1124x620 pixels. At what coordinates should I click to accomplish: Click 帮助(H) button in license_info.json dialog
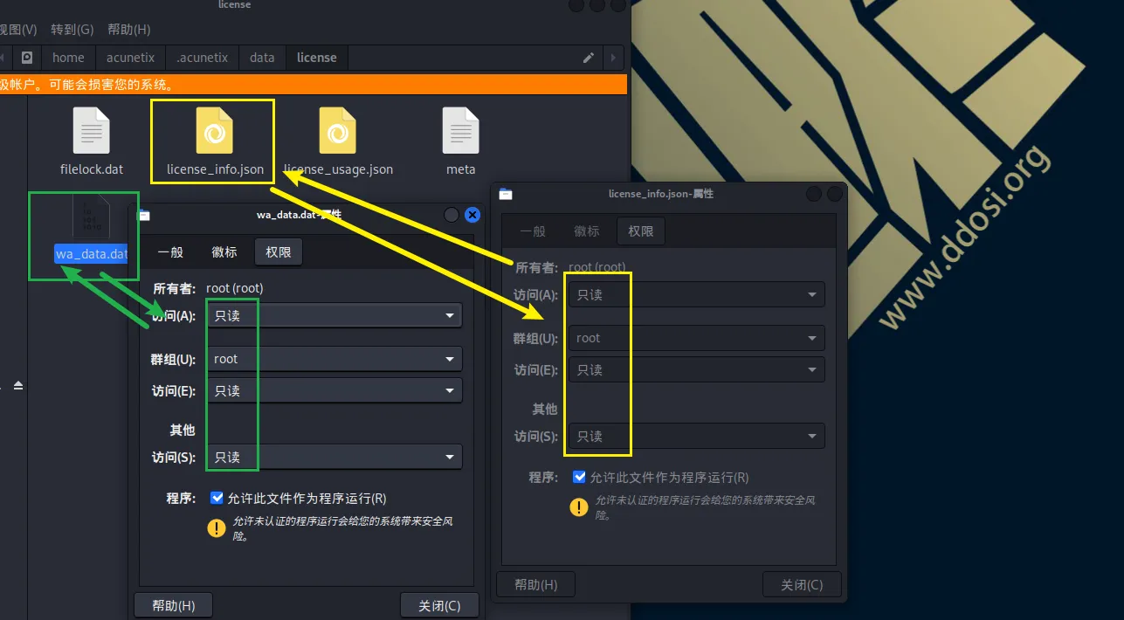(535, 584)
